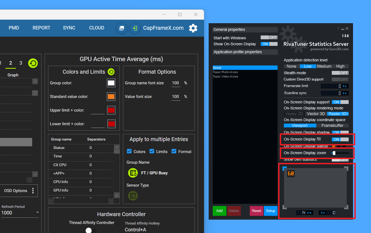Click the up arrow of the overlay entry list scrollbar
This screenshot has width=371, height=233.
pos(35,81)
